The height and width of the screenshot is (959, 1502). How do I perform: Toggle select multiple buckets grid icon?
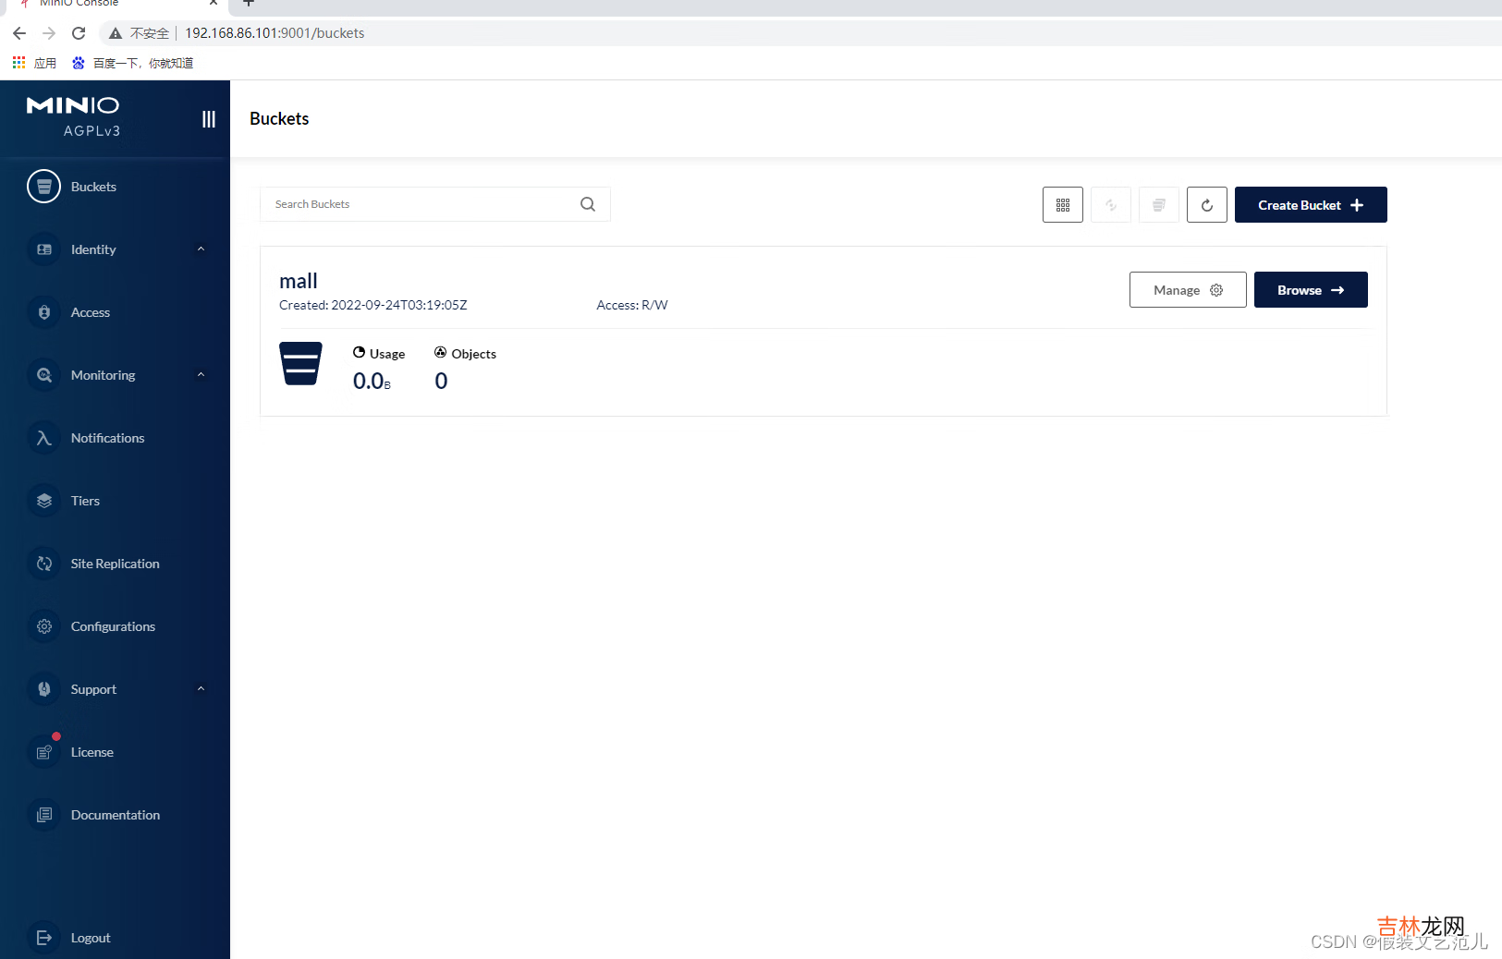point(1063,205)
